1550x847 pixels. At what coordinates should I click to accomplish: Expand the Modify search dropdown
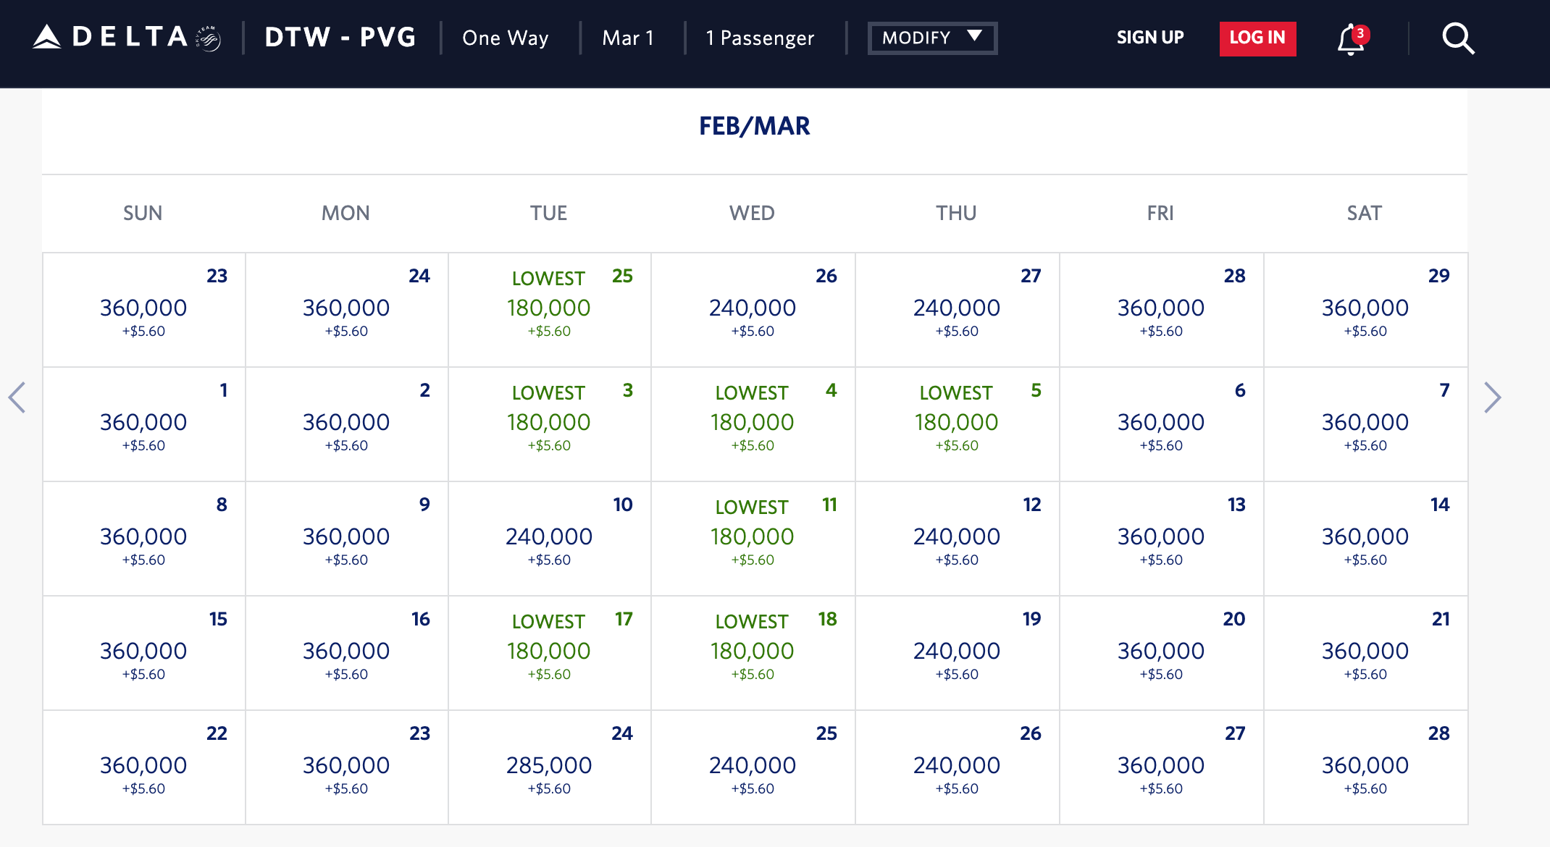[x=932, y=38]
